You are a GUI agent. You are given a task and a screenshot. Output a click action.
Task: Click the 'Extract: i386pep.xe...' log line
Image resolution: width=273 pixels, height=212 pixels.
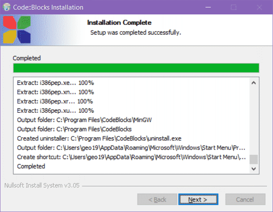coord(56,83)
